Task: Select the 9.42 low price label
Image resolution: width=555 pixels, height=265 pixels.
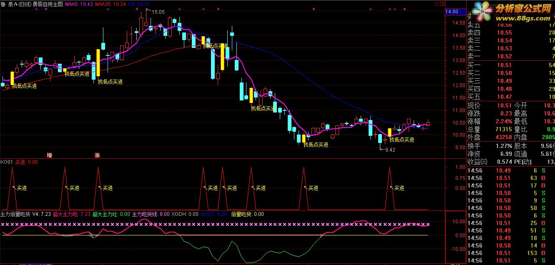Action: pos(390,150)
